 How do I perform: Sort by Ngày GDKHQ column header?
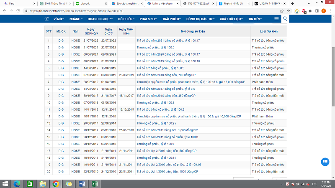pyautogui.click(x=90, y=31)
